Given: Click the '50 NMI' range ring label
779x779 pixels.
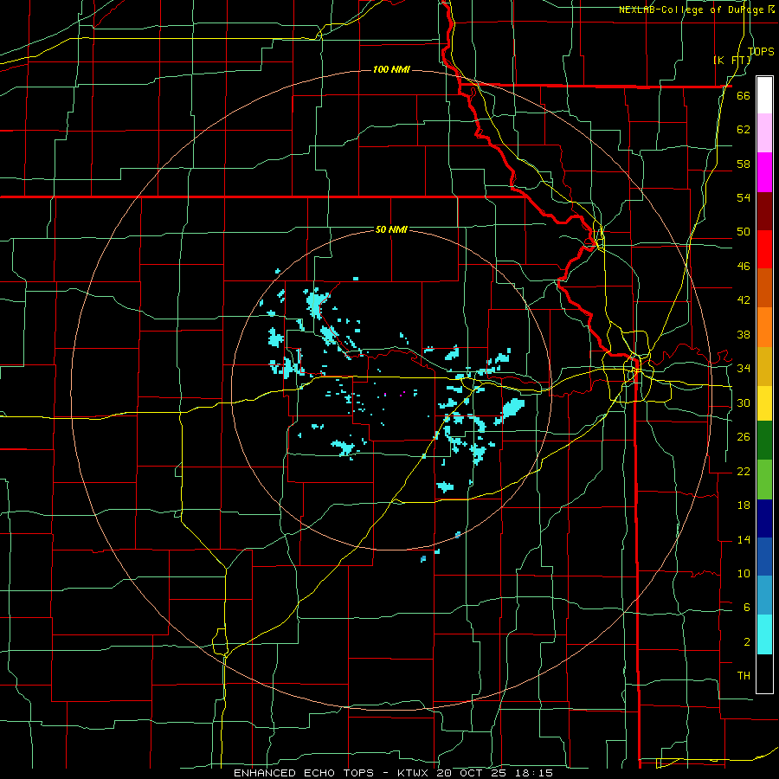Looking at the screenshot, I should pyautogui.click(x=391, y=229).
